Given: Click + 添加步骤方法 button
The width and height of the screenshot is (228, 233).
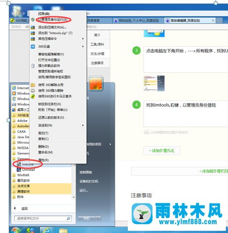Looking at the screenshot, I should (x=162, y=151).
